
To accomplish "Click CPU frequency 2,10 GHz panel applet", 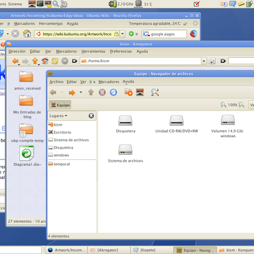I will 121,4.
